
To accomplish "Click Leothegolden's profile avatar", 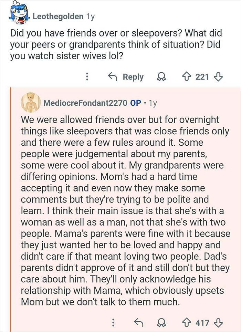I will click(x=19, y=14).
